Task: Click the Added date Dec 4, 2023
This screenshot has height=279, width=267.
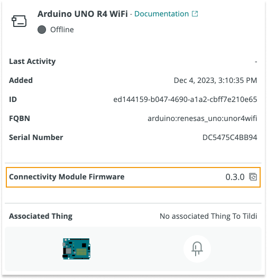Action: pyautogui.click(x=215, y=80)
